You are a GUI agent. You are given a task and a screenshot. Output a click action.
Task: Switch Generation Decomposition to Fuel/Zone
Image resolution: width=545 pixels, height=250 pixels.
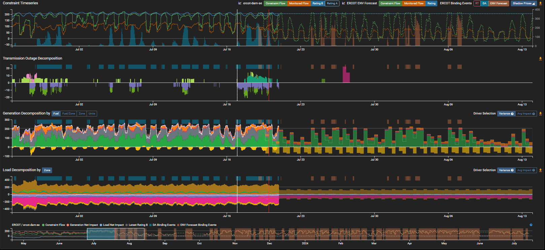pyautogui.click(x=69, y=114)
